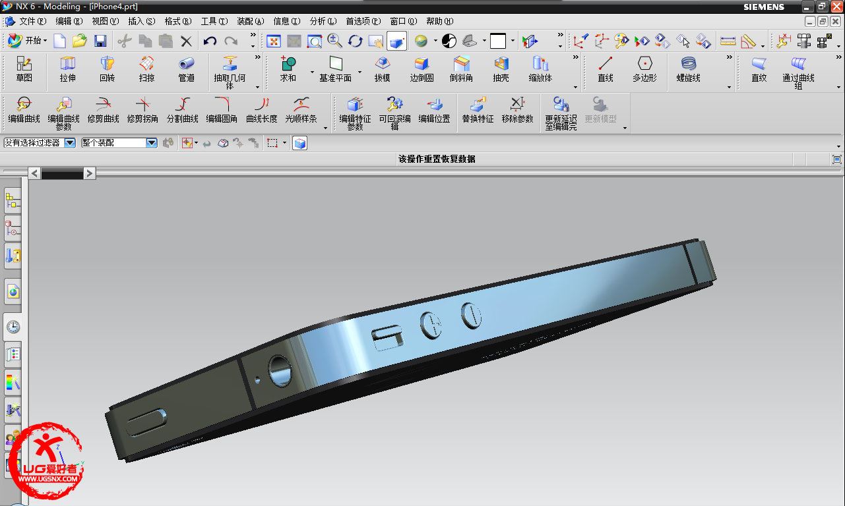
Task: Open the 工具 Tools menu
Action: pos(214,21)
